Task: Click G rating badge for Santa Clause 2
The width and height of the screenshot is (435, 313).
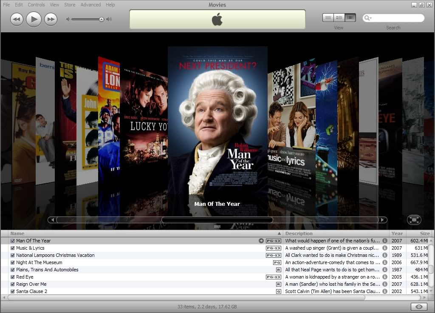Action: [279, 291]
